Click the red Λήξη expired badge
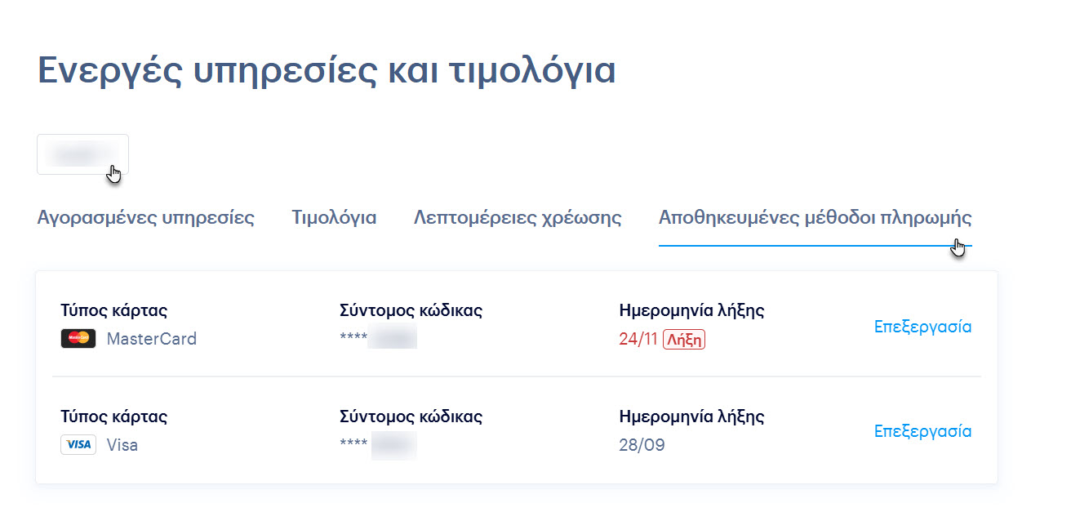1071x521 pixels. [x=683, y=339]
